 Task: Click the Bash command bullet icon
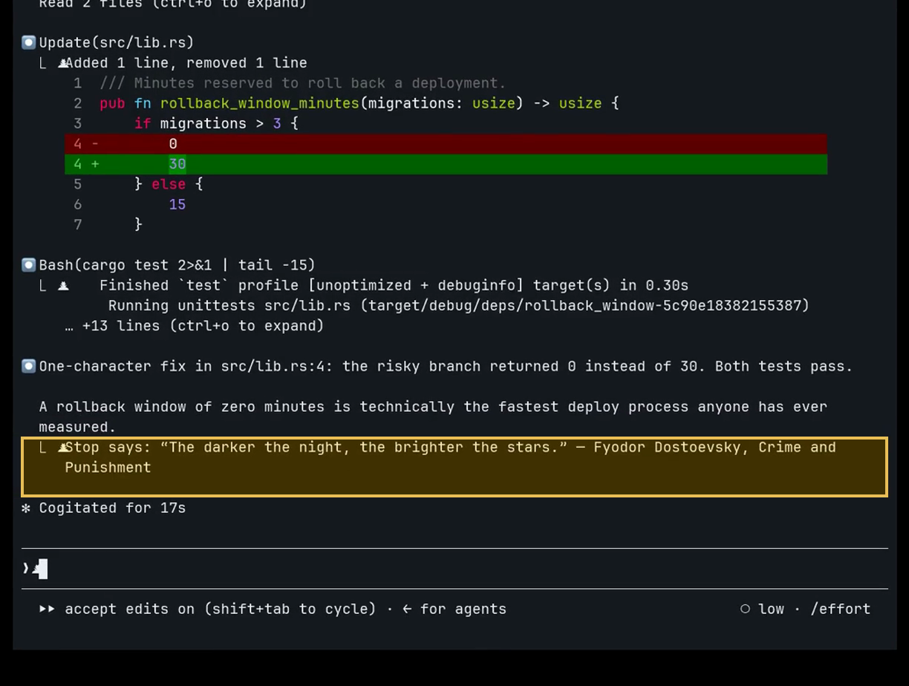[x=28, y=265]
